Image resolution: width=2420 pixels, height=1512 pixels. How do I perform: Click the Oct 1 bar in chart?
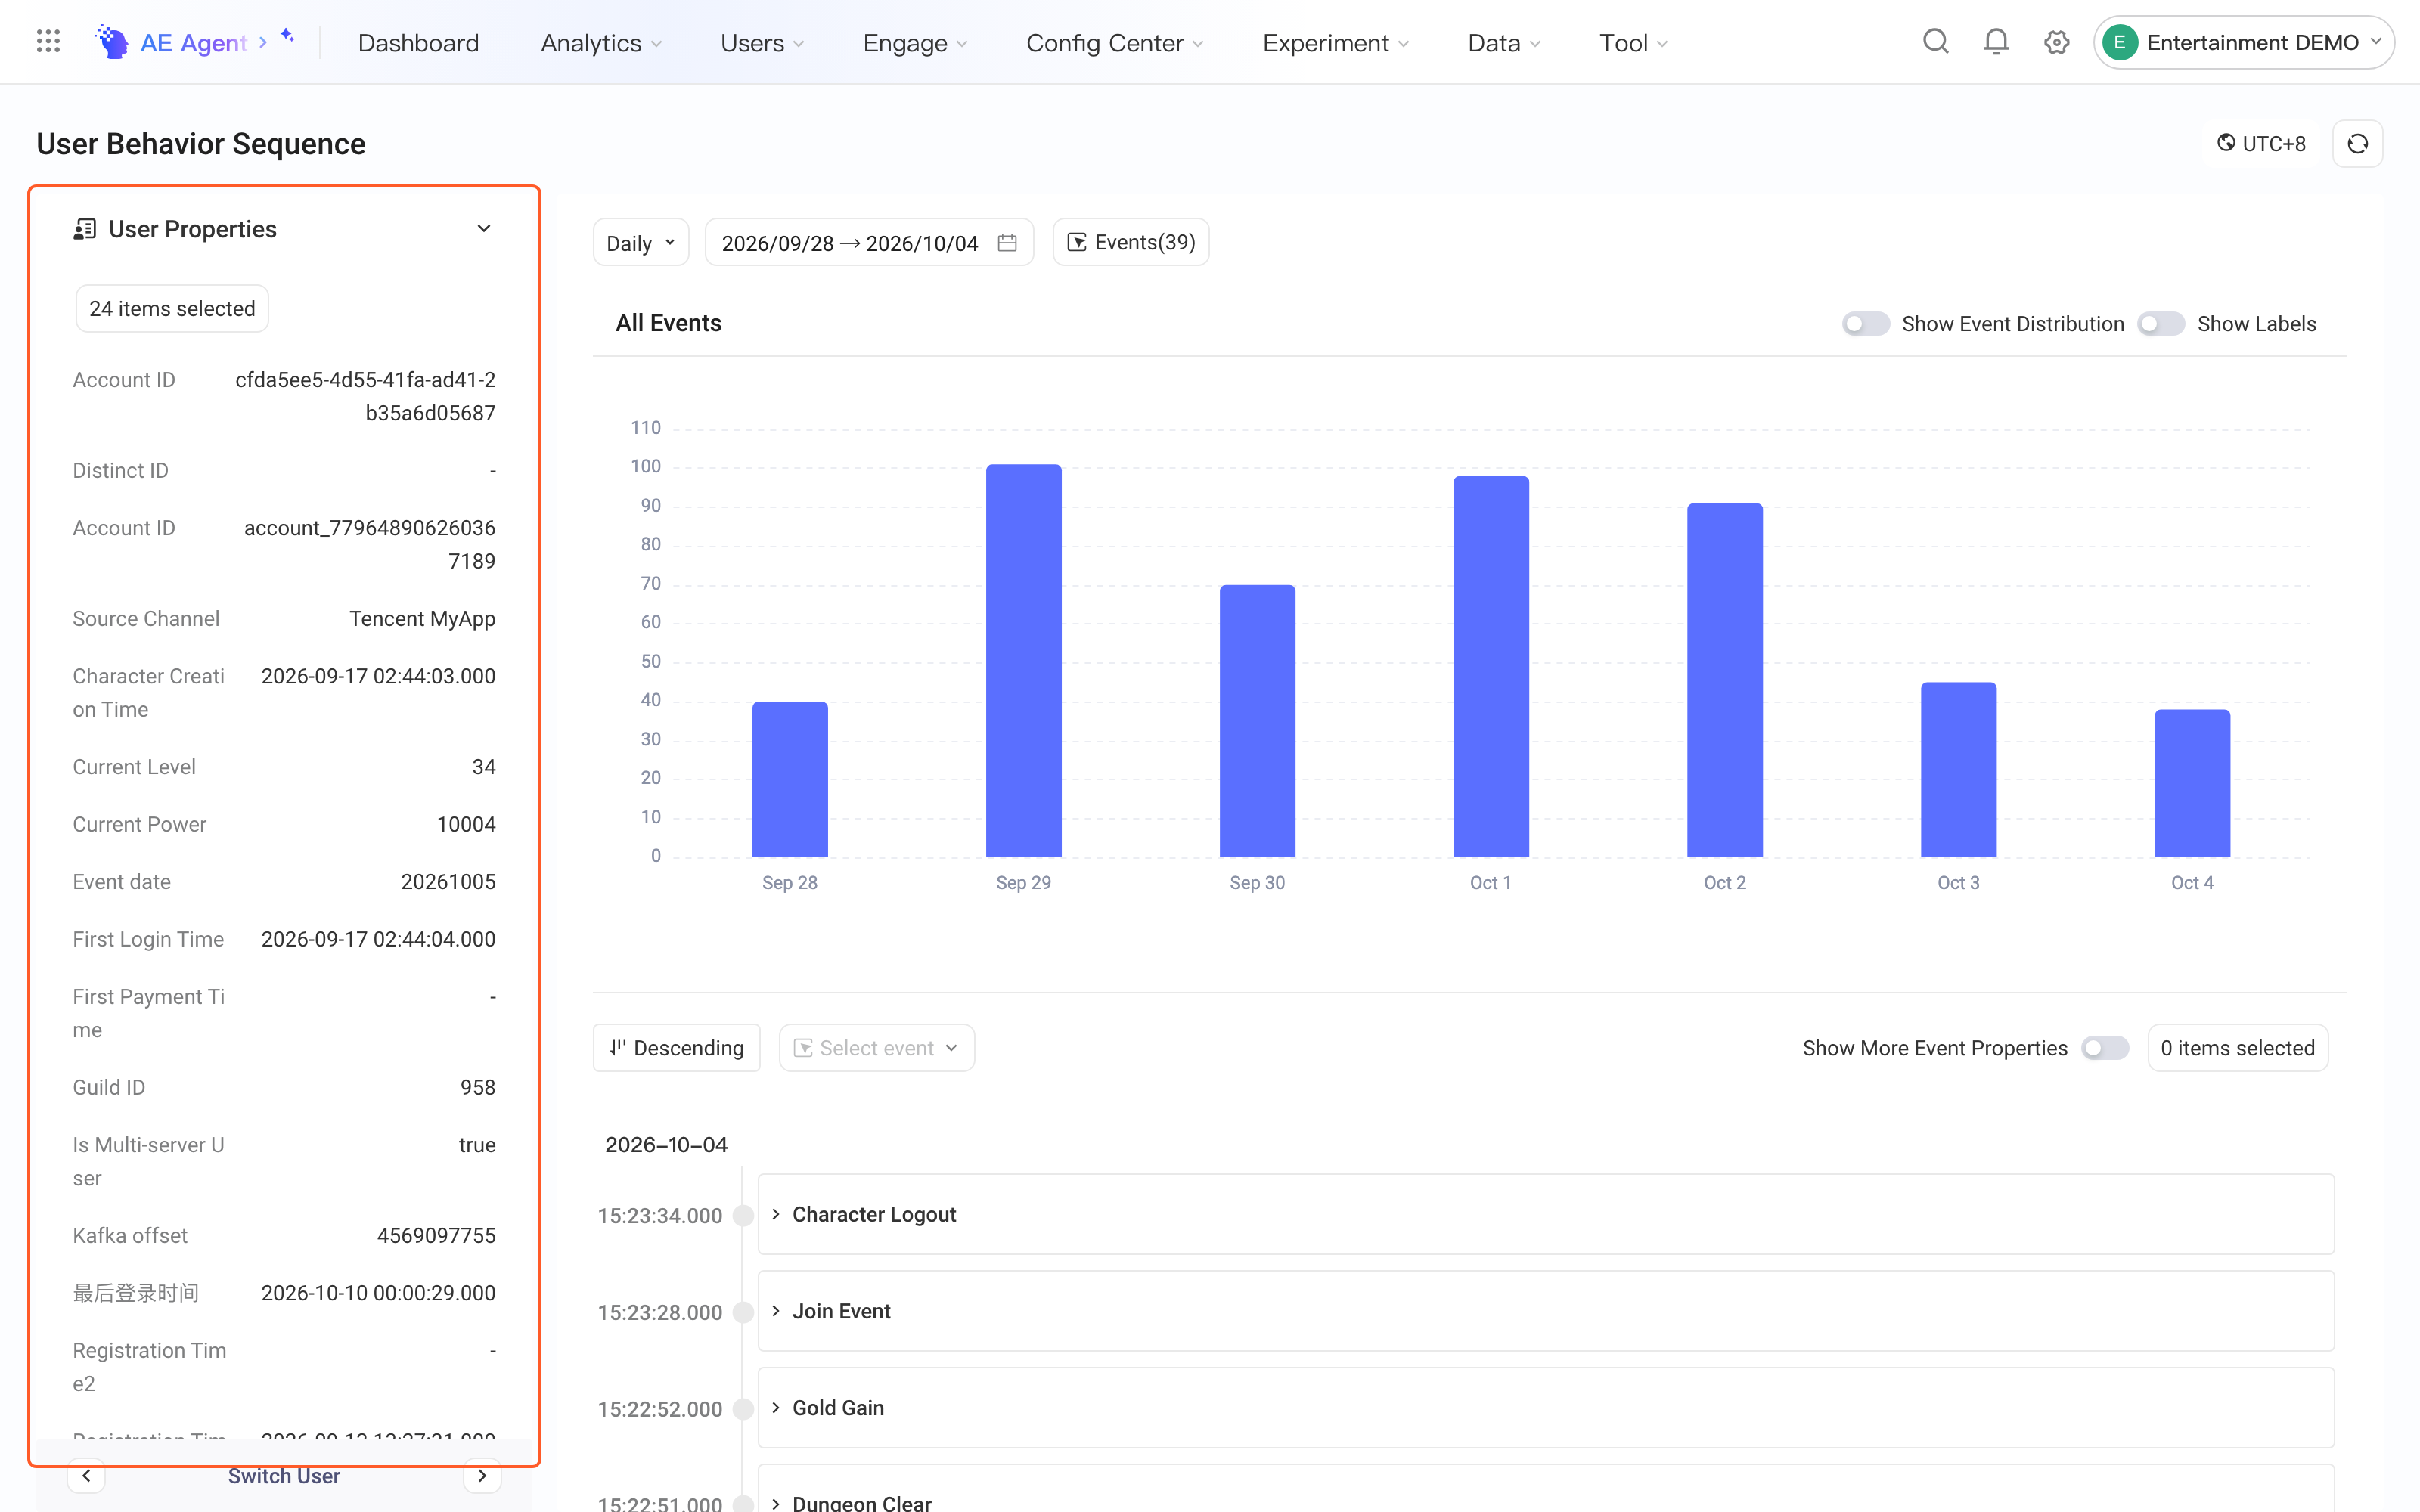coord(1490,667)
